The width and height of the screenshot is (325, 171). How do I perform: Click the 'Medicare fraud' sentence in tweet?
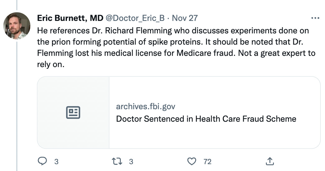205,53
